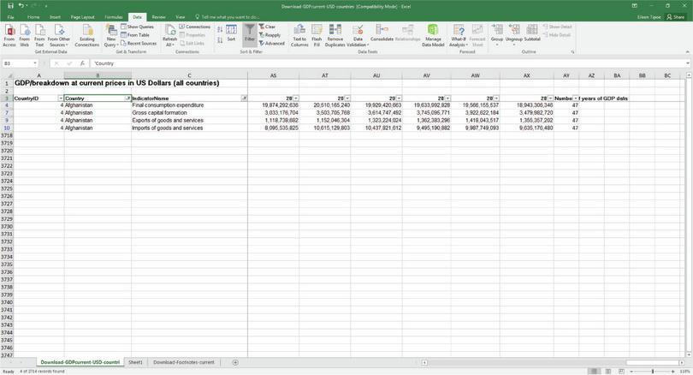
Task: Click the From Web import icon
Action: 25,35
